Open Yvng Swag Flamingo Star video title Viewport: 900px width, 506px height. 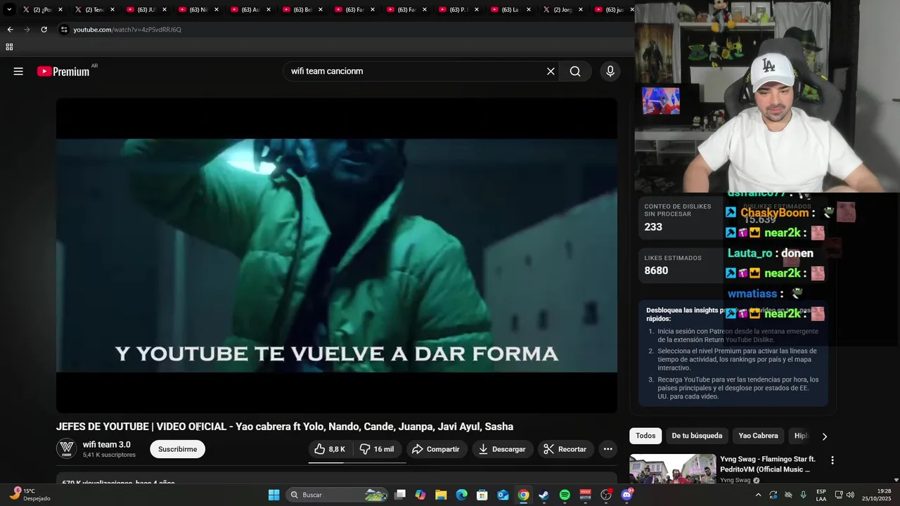pos(767,464)
